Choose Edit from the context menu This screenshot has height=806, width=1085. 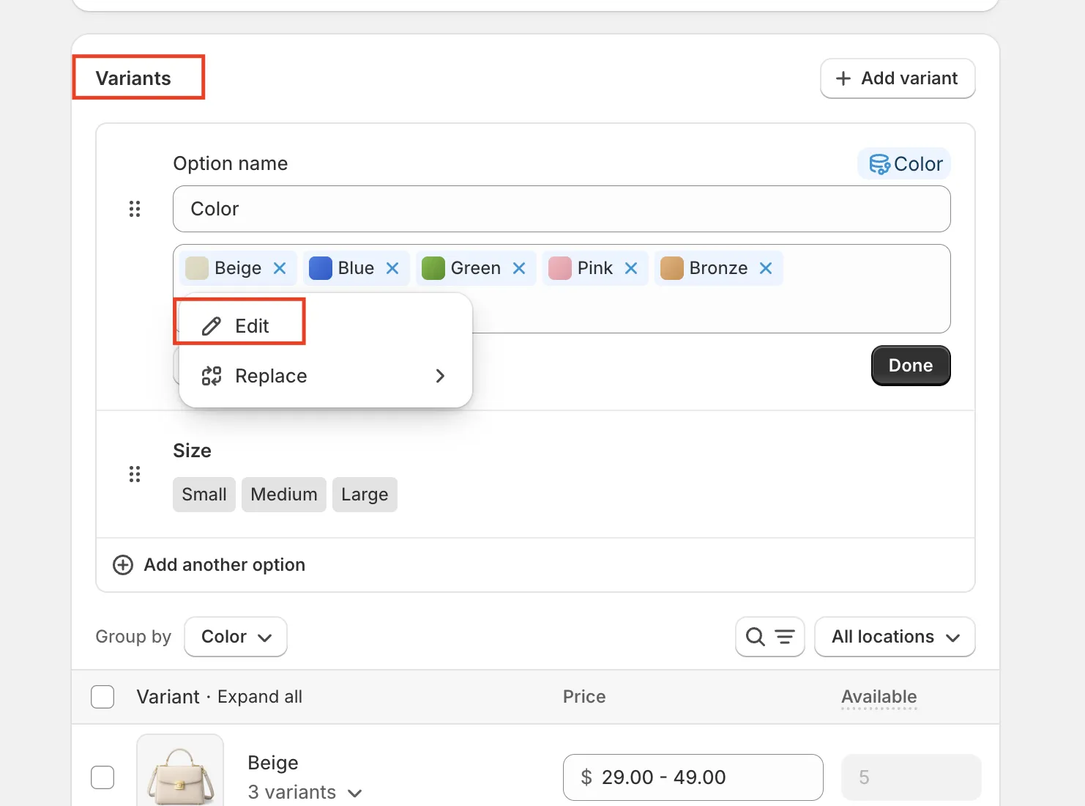pos(251,326)
